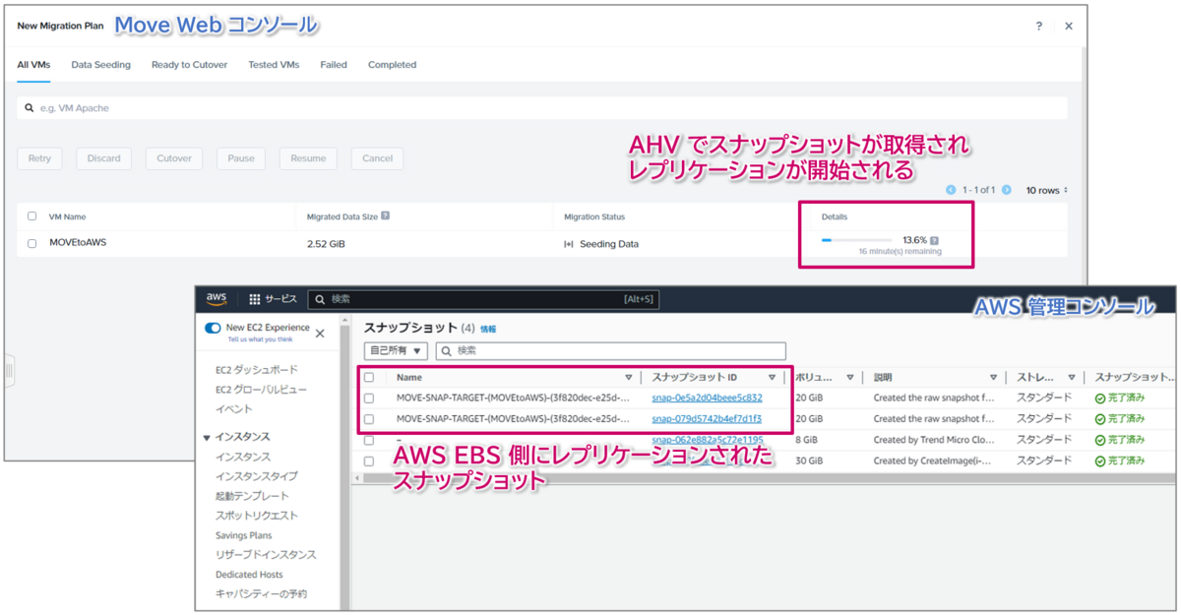Toggle the select-all VMs checkbox
Screen dimensions: 1181x615
tap(32, 216)
